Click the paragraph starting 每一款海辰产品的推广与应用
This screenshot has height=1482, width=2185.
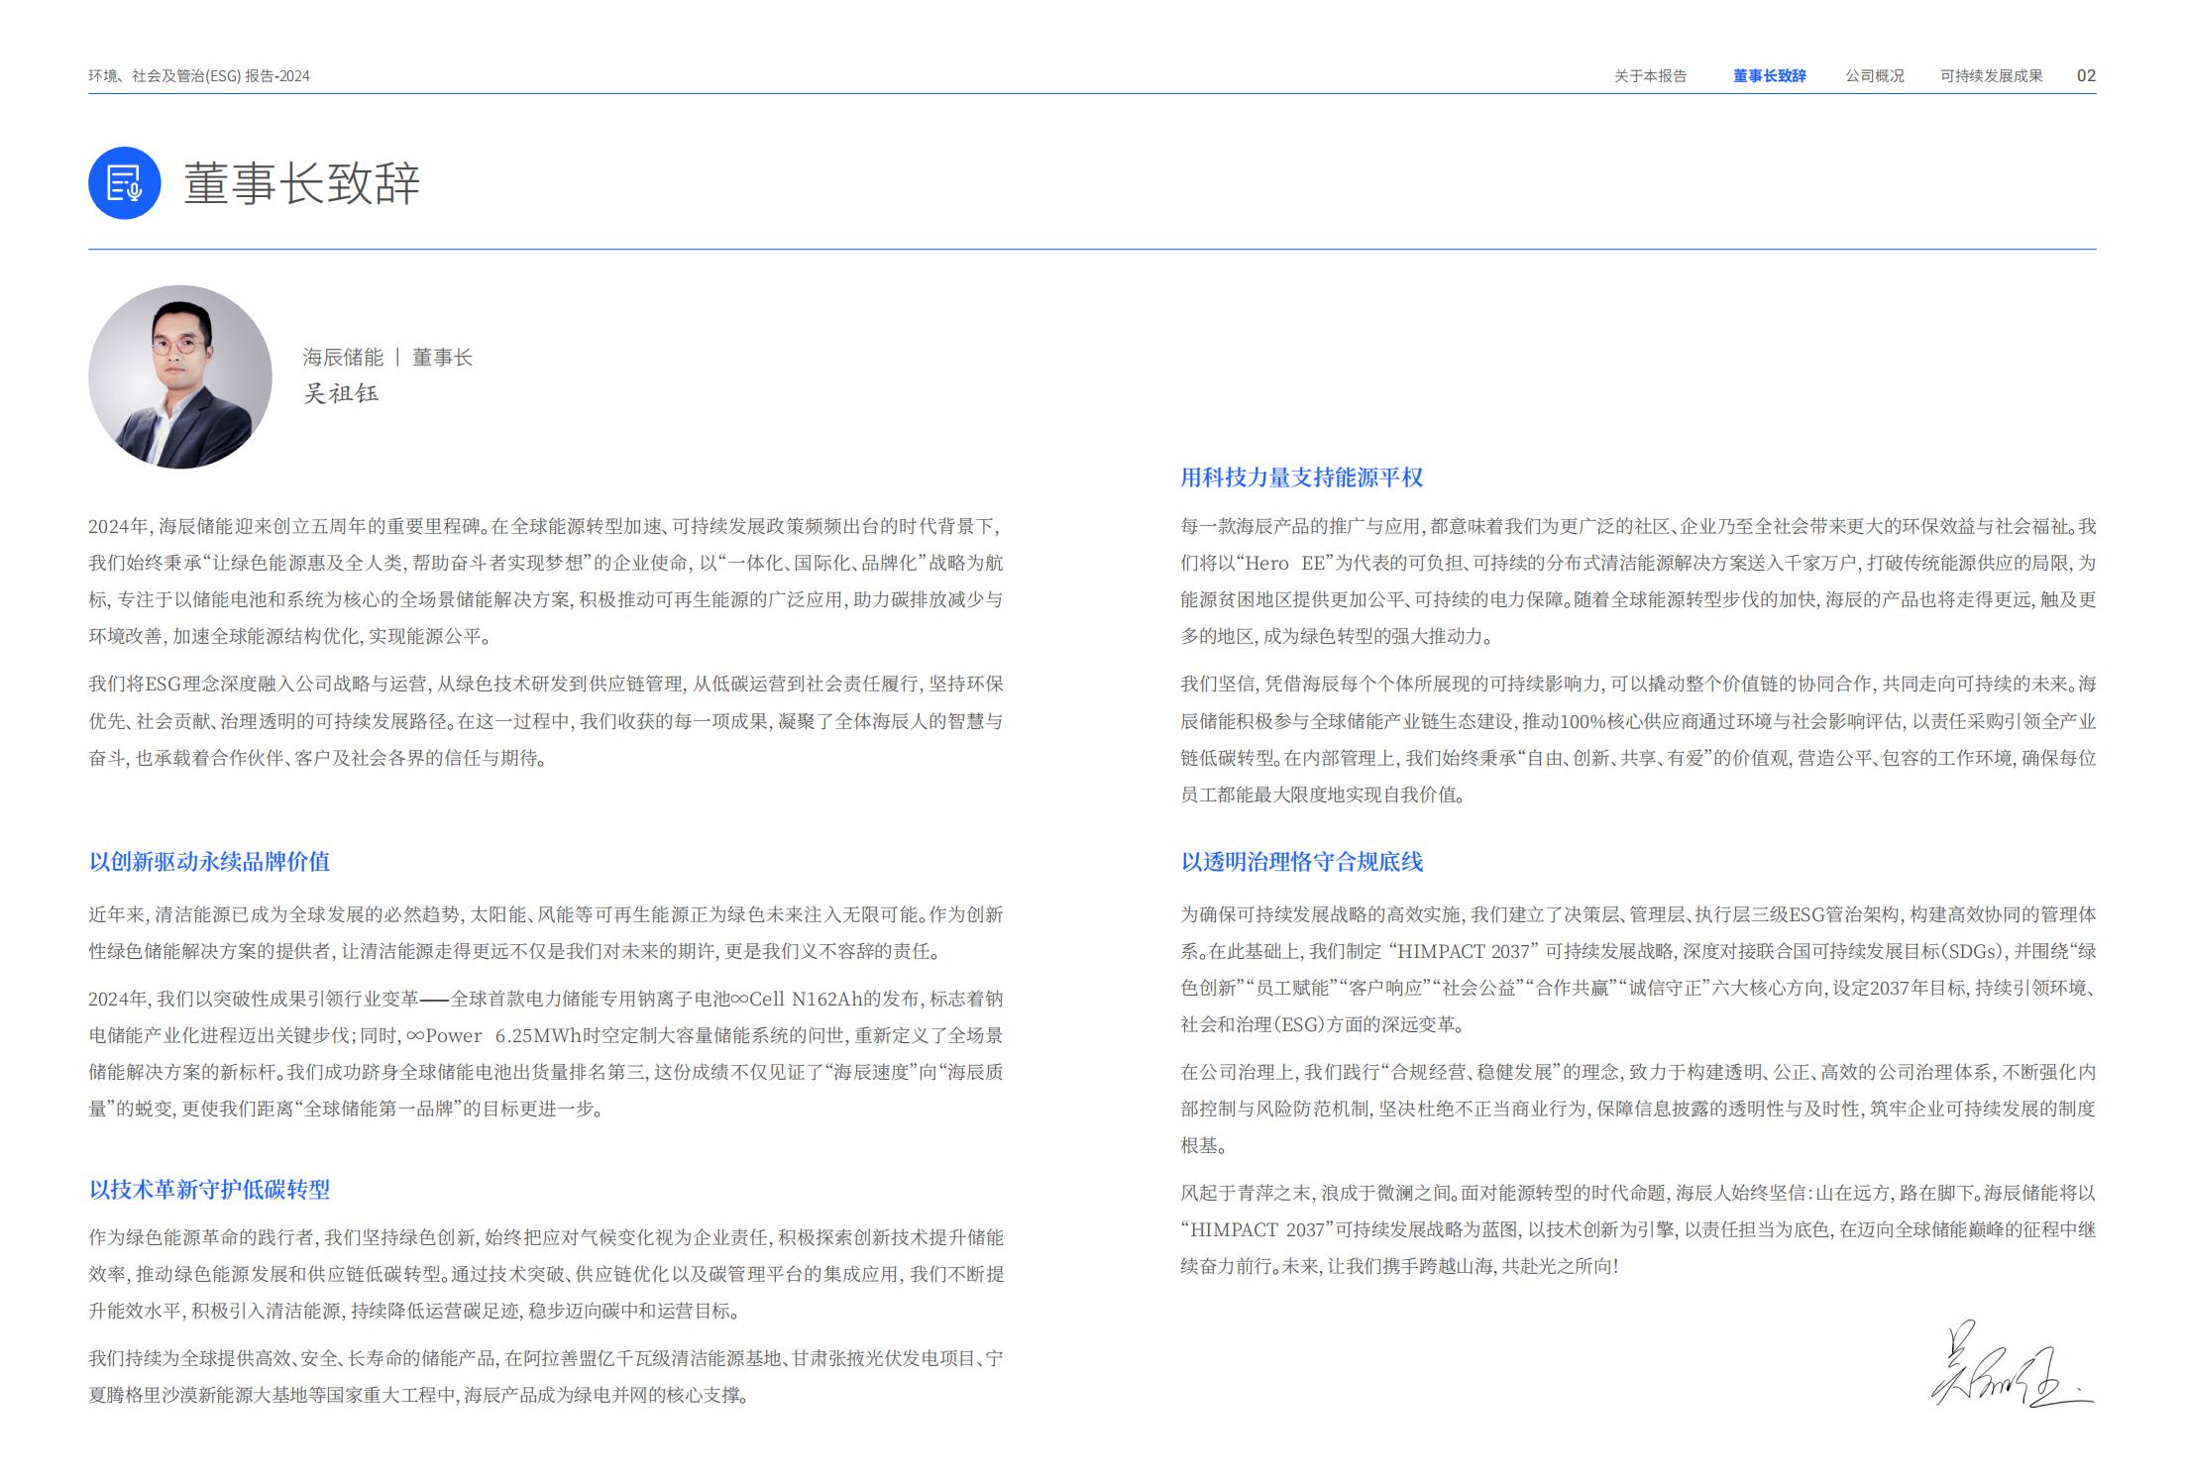tap(1638, 582)
